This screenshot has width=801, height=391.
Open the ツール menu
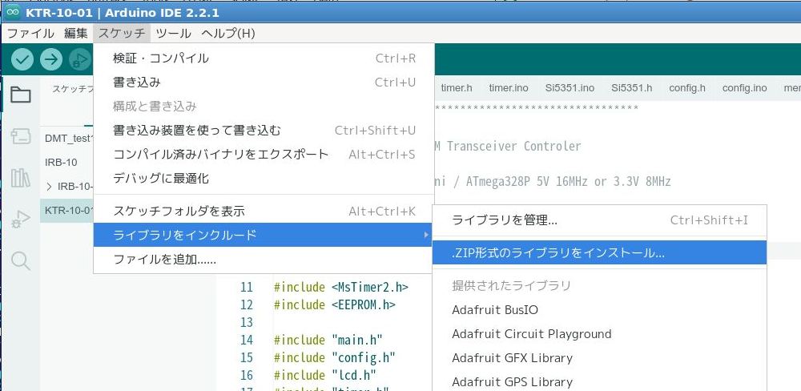(x=174, y=34)
